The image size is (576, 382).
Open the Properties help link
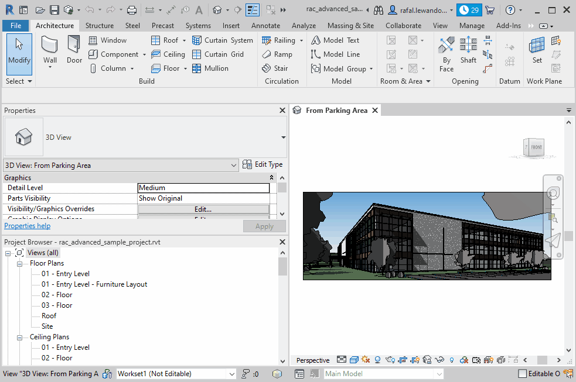(x=26, y=226)
